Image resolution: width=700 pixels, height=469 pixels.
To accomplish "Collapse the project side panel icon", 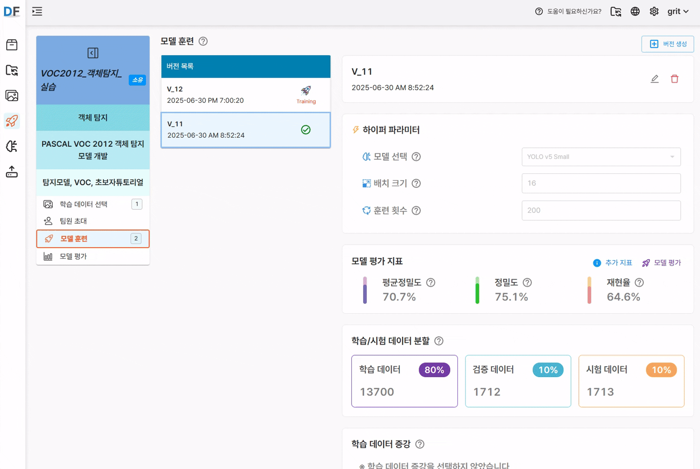I will pos(93,53).
